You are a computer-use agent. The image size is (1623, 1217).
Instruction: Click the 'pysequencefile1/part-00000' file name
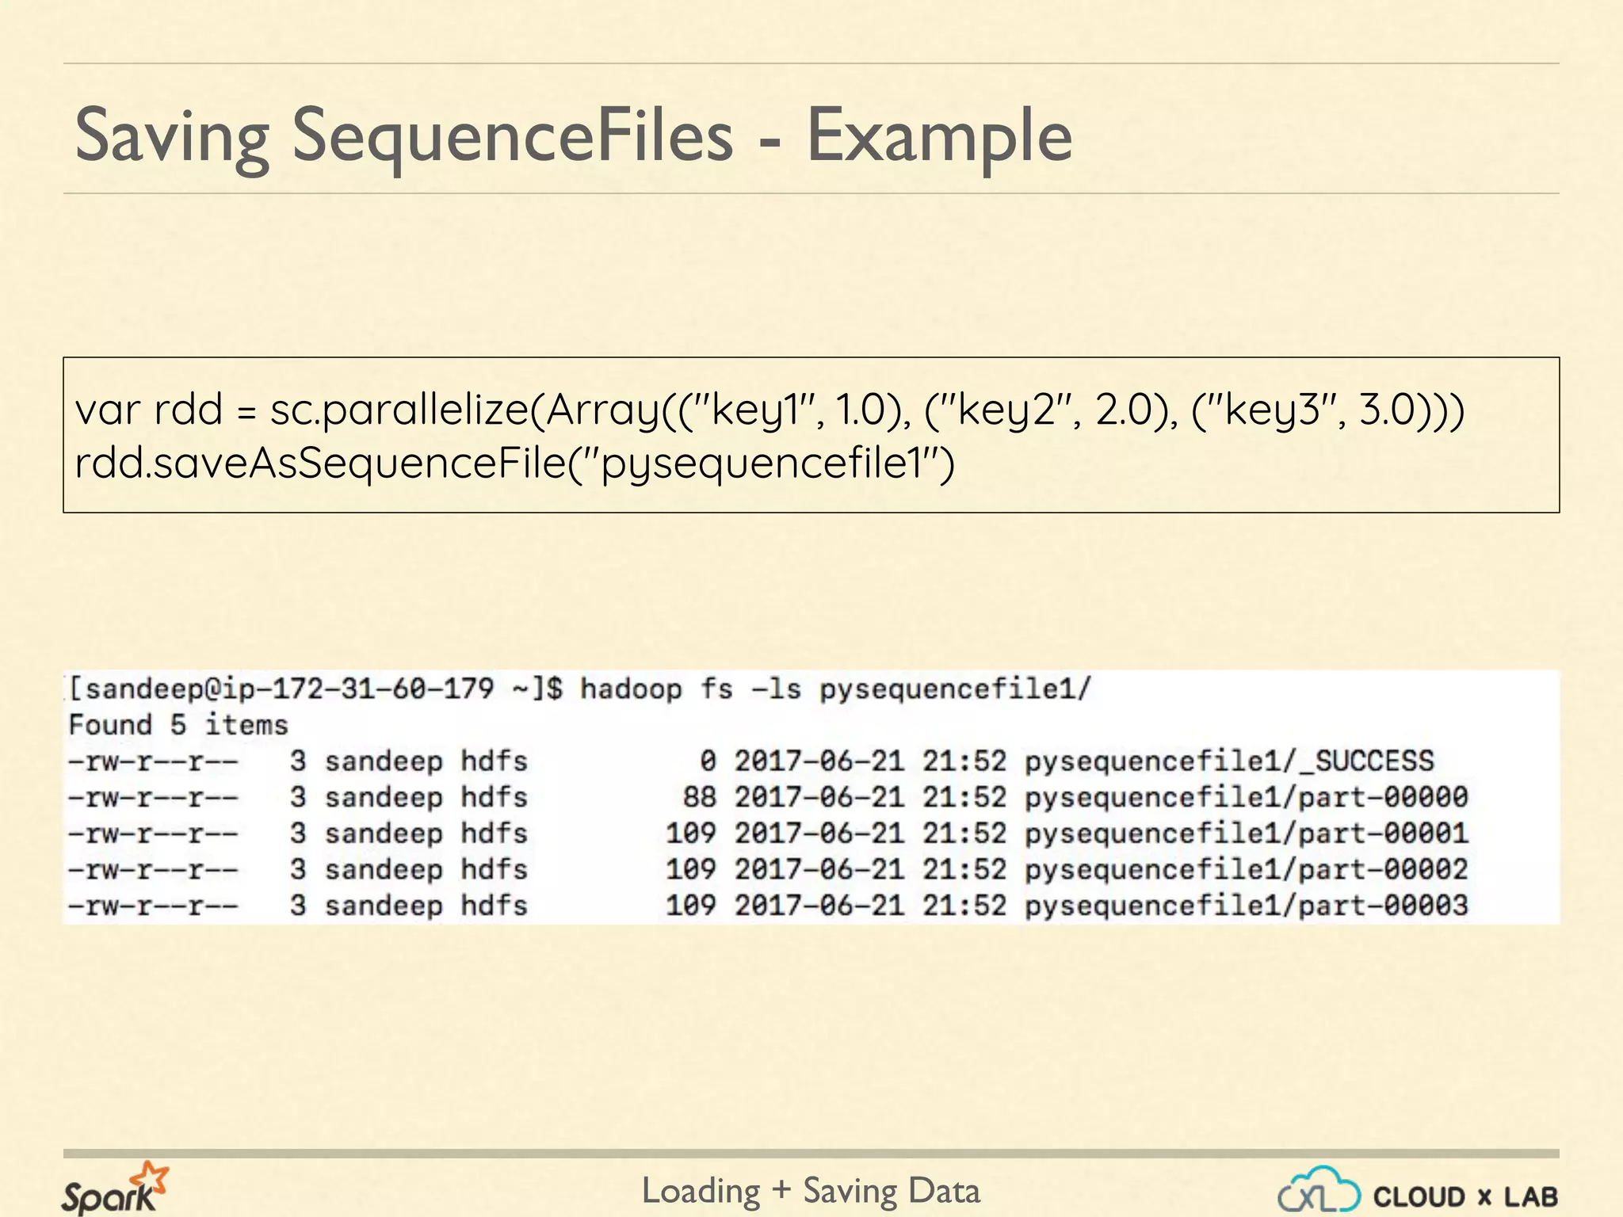pos(1247,797)
